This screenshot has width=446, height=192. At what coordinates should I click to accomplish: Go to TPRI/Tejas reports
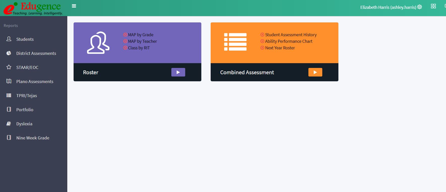tap(26, 96)
